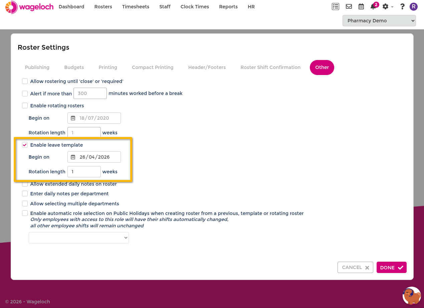Click the Done button
Image resolution: width=424 pixels, height=308 pixels.
(392, 267)
